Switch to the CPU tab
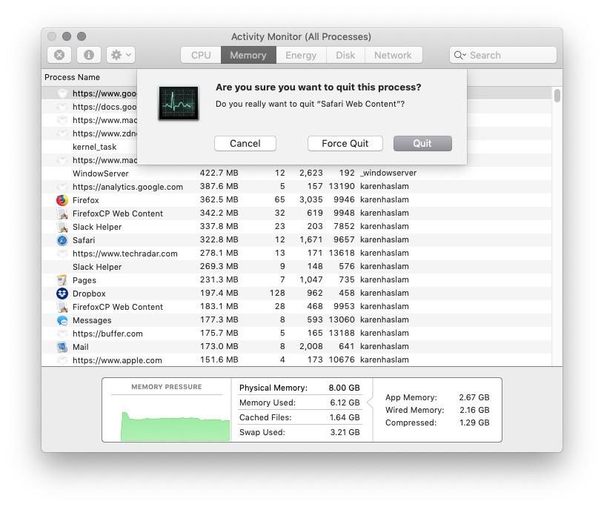The height and width of the screenshot is (507, 604). (201, 55)
